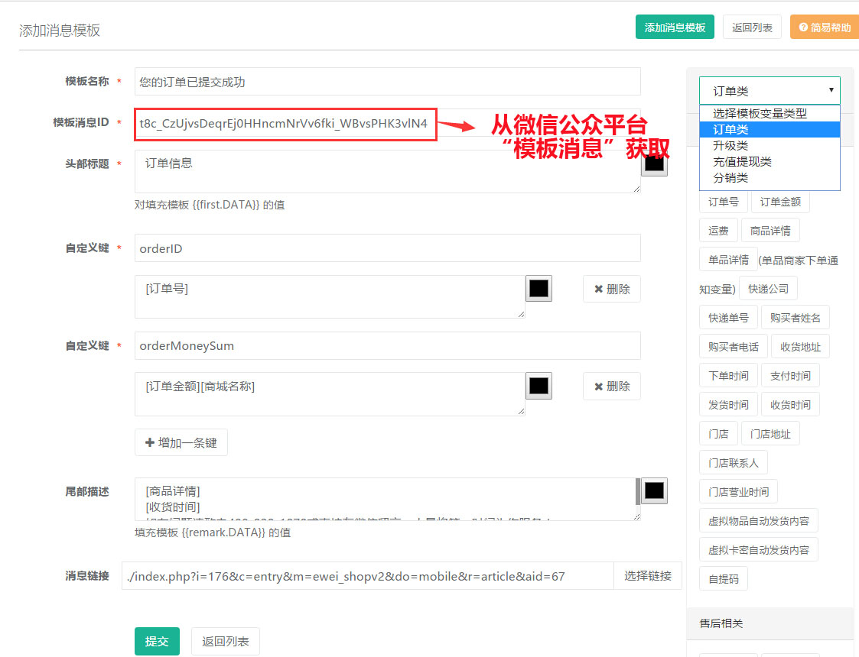Open color swatch next to [订单号] field
Screen dimensions: 859x657
pos(539,289)
